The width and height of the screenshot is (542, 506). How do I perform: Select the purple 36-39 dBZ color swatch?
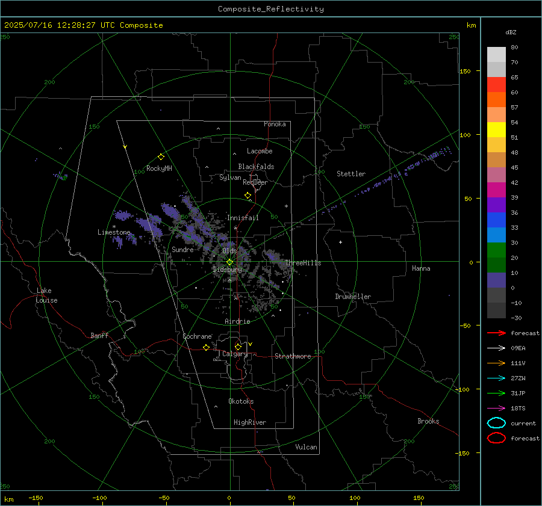[x=496, y=205]
